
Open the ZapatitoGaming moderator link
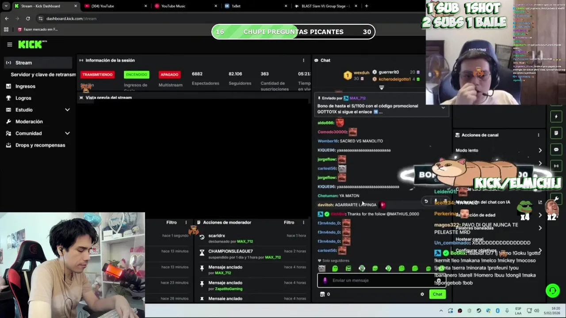point(229,289)
